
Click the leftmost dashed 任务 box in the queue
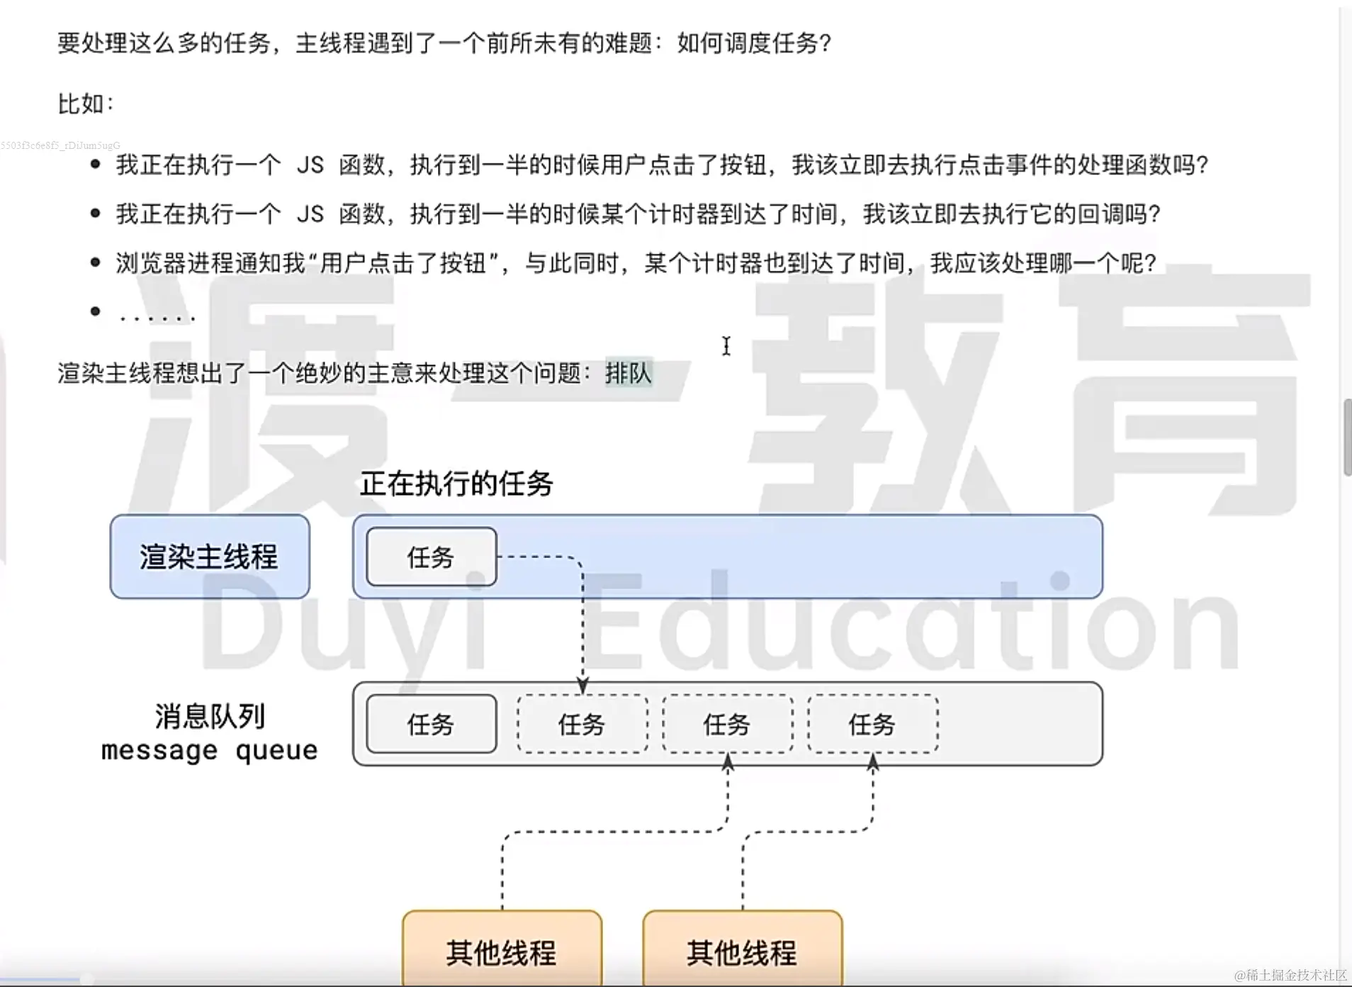tap(582, 724)
